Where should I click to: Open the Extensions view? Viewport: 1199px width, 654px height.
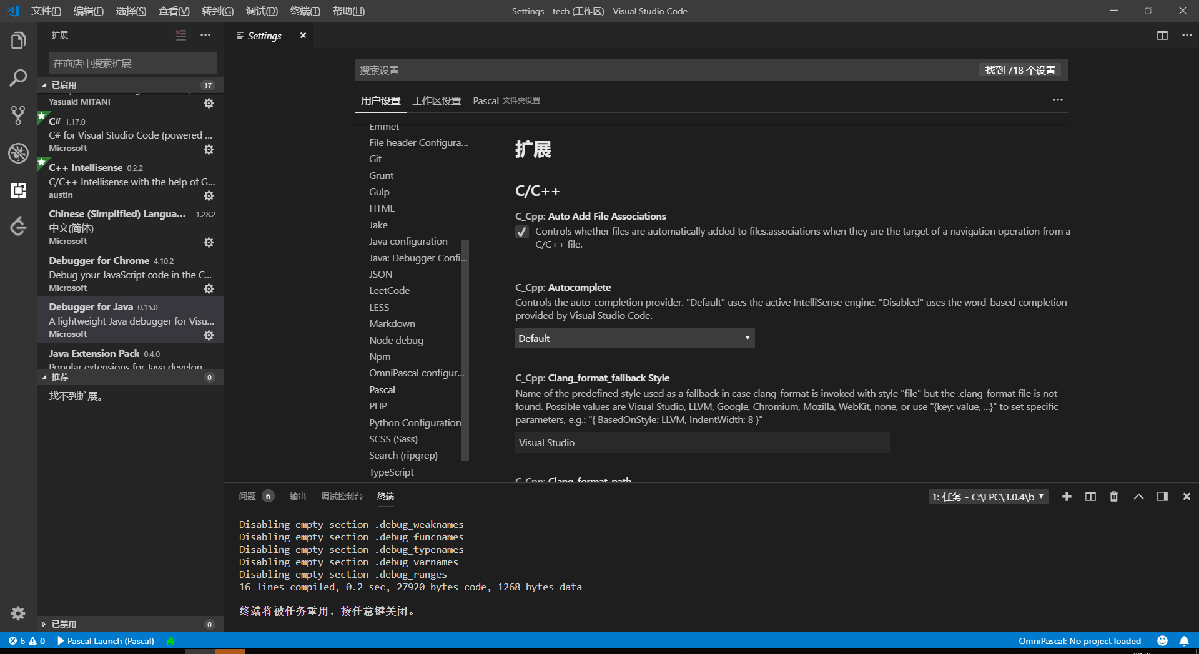(17, 190)
